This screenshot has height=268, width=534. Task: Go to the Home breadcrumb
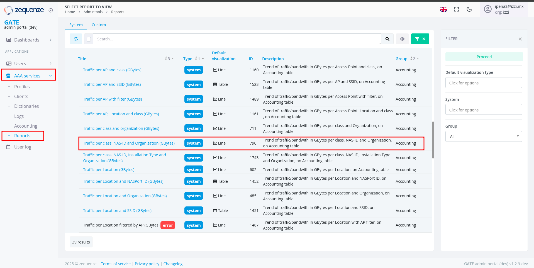(x=70, y=12)
